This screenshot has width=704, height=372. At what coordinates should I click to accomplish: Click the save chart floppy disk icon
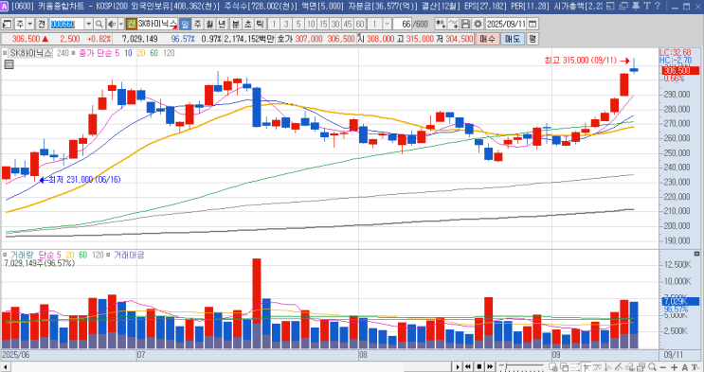pyautogui.click(x=465, y=24)
